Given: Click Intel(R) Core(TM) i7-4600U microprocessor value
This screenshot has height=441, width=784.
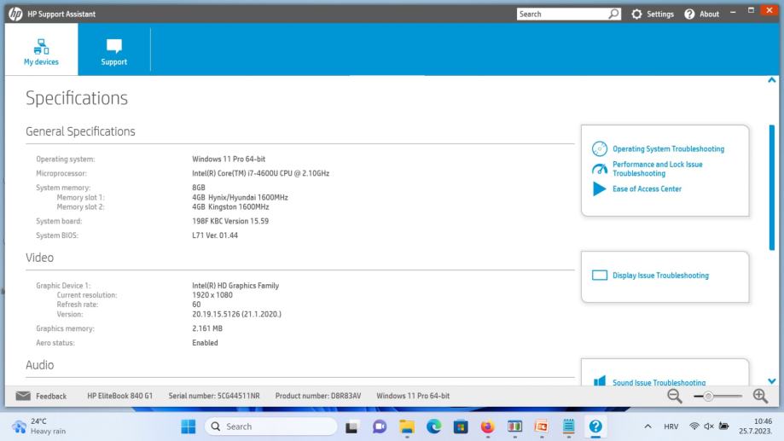Looking at the screenshot, I should click(x=260, y=173).
